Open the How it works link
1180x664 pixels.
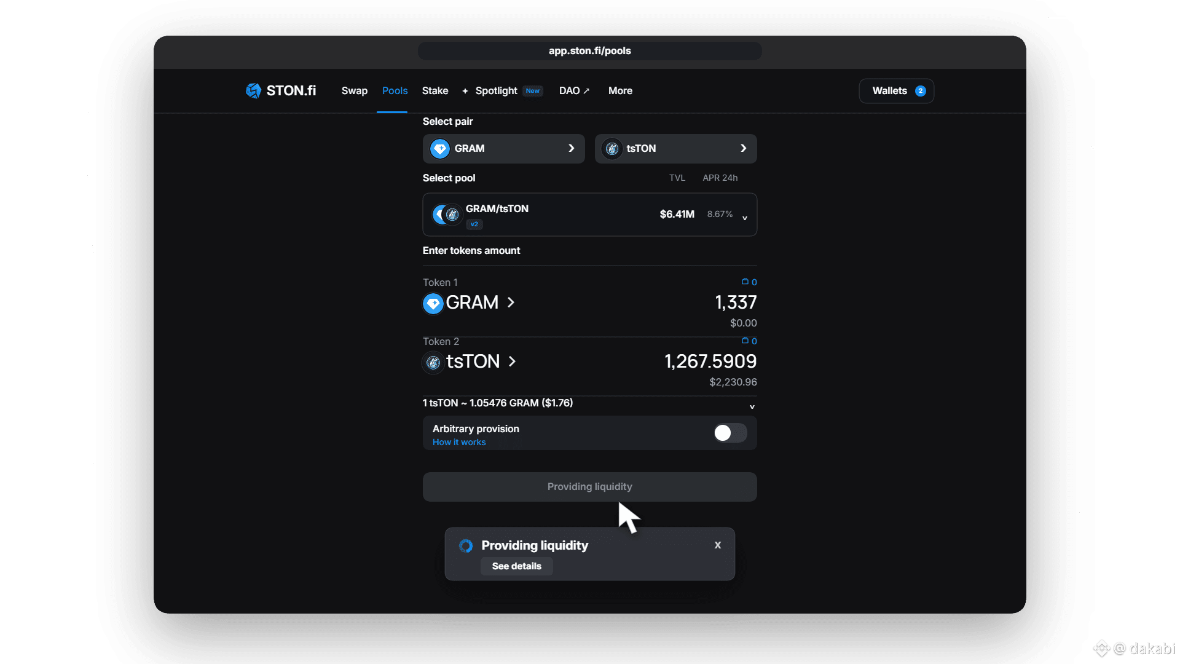pos(459,442)
